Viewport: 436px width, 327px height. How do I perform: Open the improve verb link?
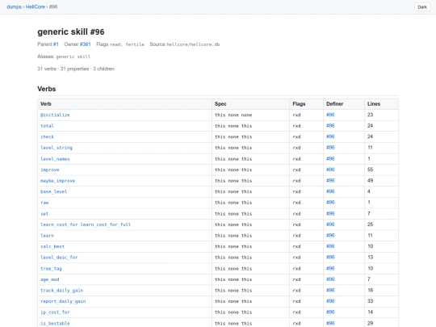coord(50,170)
